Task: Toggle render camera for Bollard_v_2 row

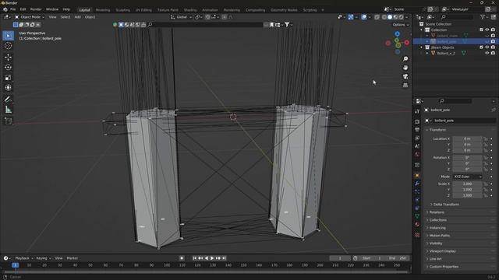Action: point(493,53)
